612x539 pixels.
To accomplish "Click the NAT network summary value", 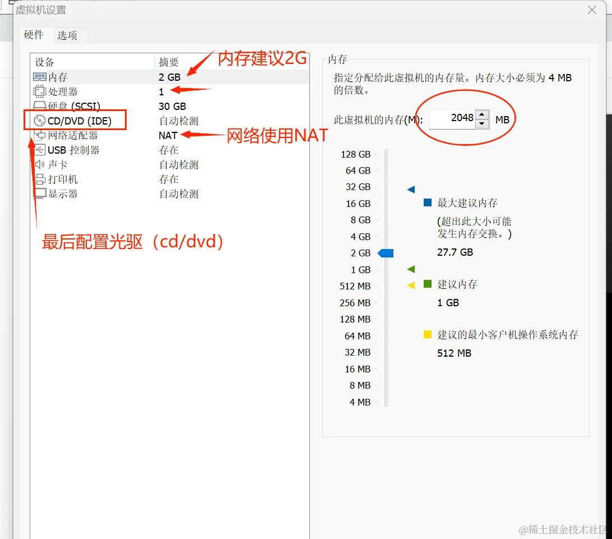I will 168,136.
